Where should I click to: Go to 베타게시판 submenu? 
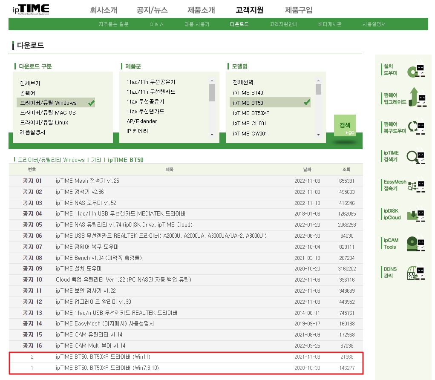[x=330, y=24]
